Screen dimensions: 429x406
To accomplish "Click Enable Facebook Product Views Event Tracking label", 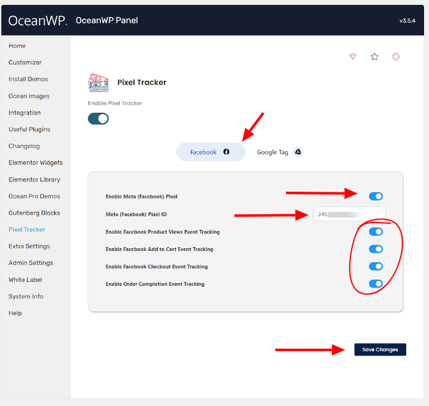I will tap(163, 232).
